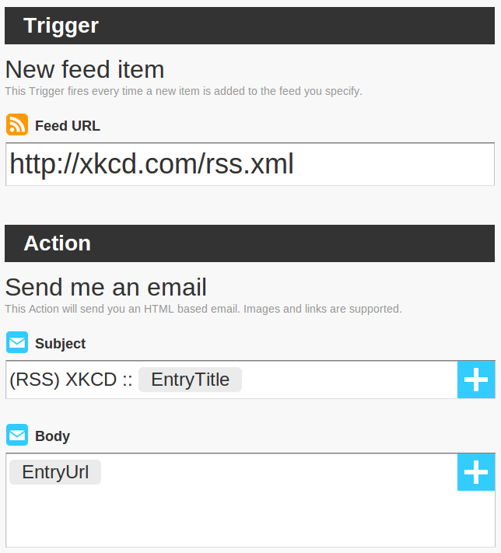
Task: Click the Trigger section header bar
Action: tap(250, 26)
